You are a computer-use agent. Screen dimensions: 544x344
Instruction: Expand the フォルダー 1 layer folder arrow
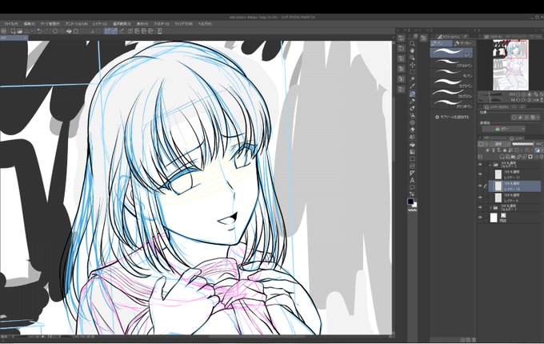click(x=490, y=208)
